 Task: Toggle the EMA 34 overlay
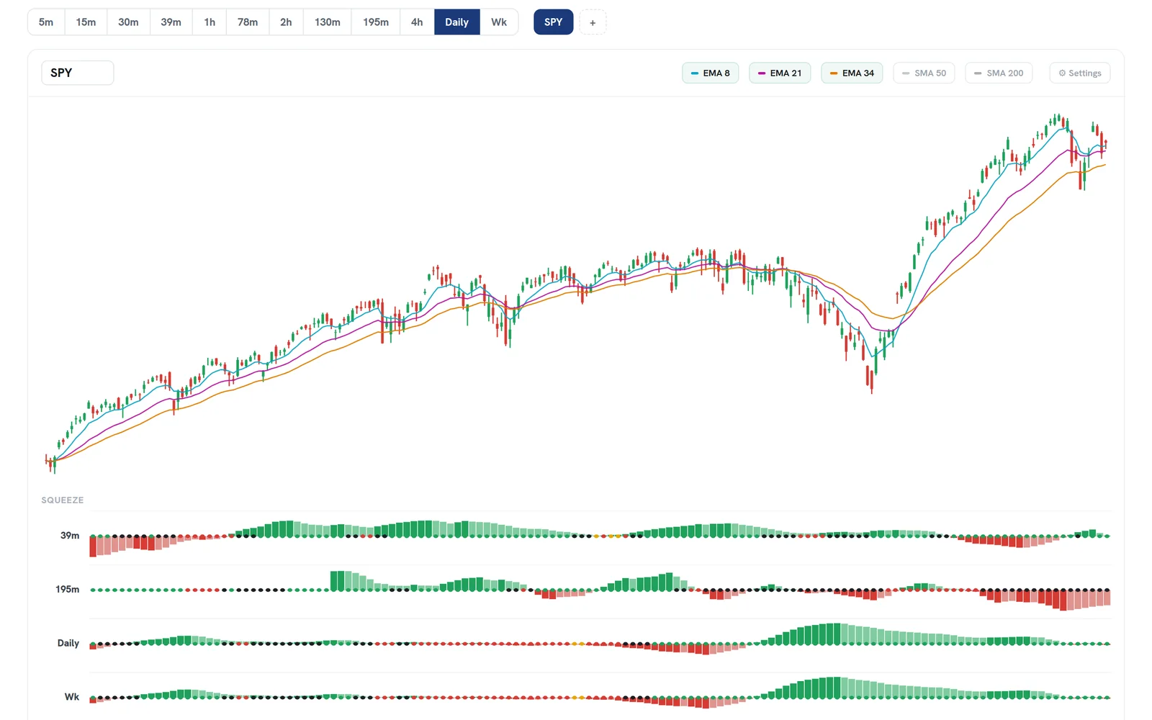[x=852, y=73]
